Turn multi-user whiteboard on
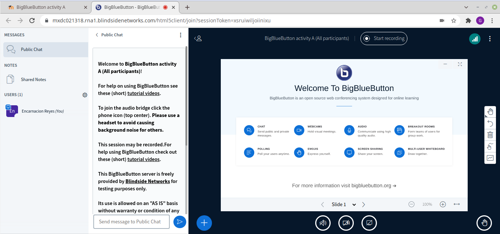This screenshot has height=234, width=500. pyautogui.click(x=490, y=146)
